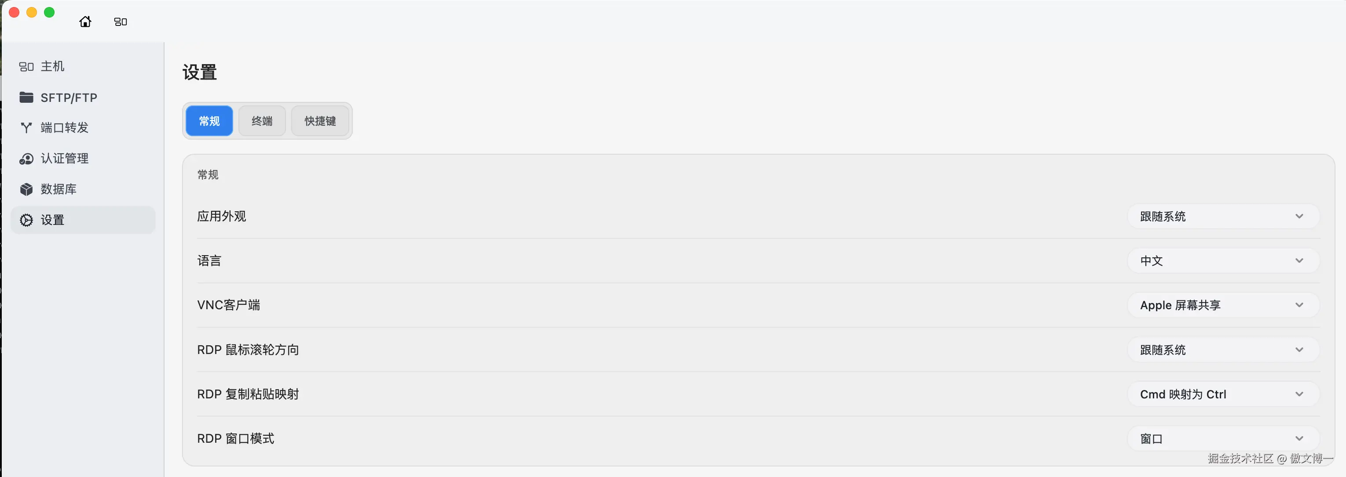Switch to the 终端 terminal tab
The height and width of the screenshot is (477, 1346).
coord(262,121)
